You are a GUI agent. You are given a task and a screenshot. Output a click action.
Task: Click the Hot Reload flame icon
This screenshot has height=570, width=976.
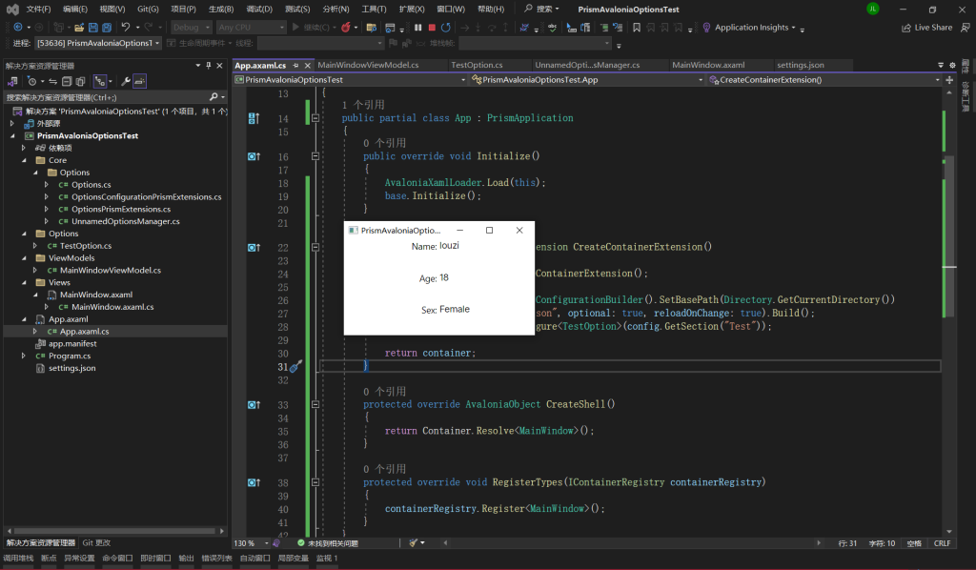[x=344, y=28]
